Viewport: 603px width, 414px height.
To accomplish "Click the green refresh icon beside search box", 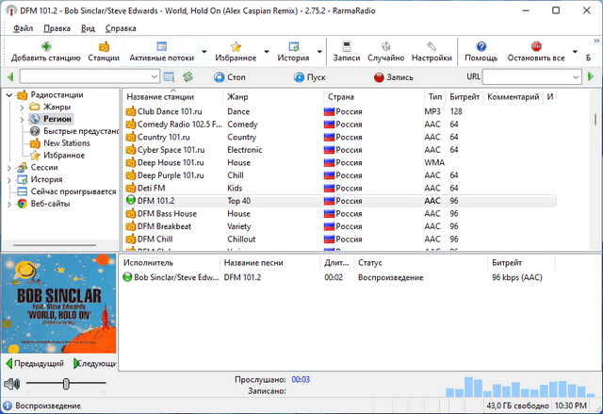I will tap(187, 76).
